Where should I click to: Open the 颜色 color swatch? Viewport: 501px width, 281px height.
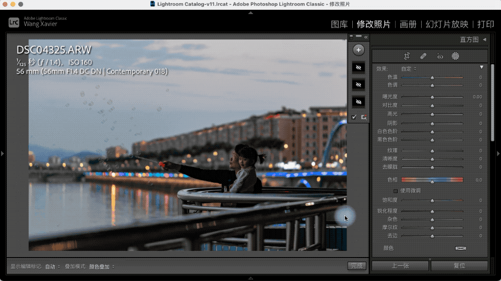pyautogui.click(x=460, y=248)
